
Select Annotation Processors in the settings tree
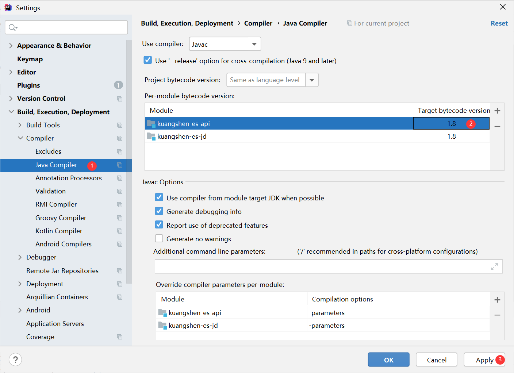click(x=68, y=178)
